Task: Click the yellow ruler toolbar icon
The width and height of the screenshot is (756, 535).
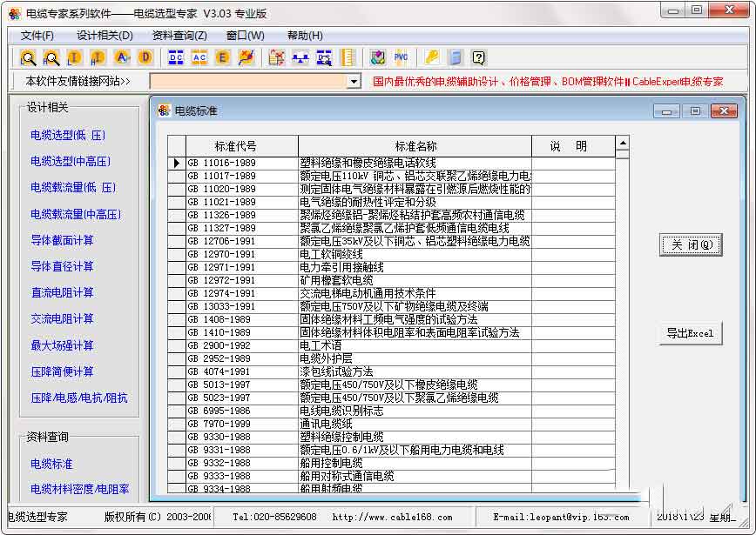Action: (x=348, y=57)
